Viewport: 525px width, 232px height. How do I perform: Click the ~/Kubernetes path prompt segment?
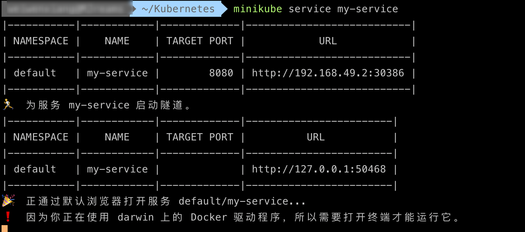(x=178, y=9)
